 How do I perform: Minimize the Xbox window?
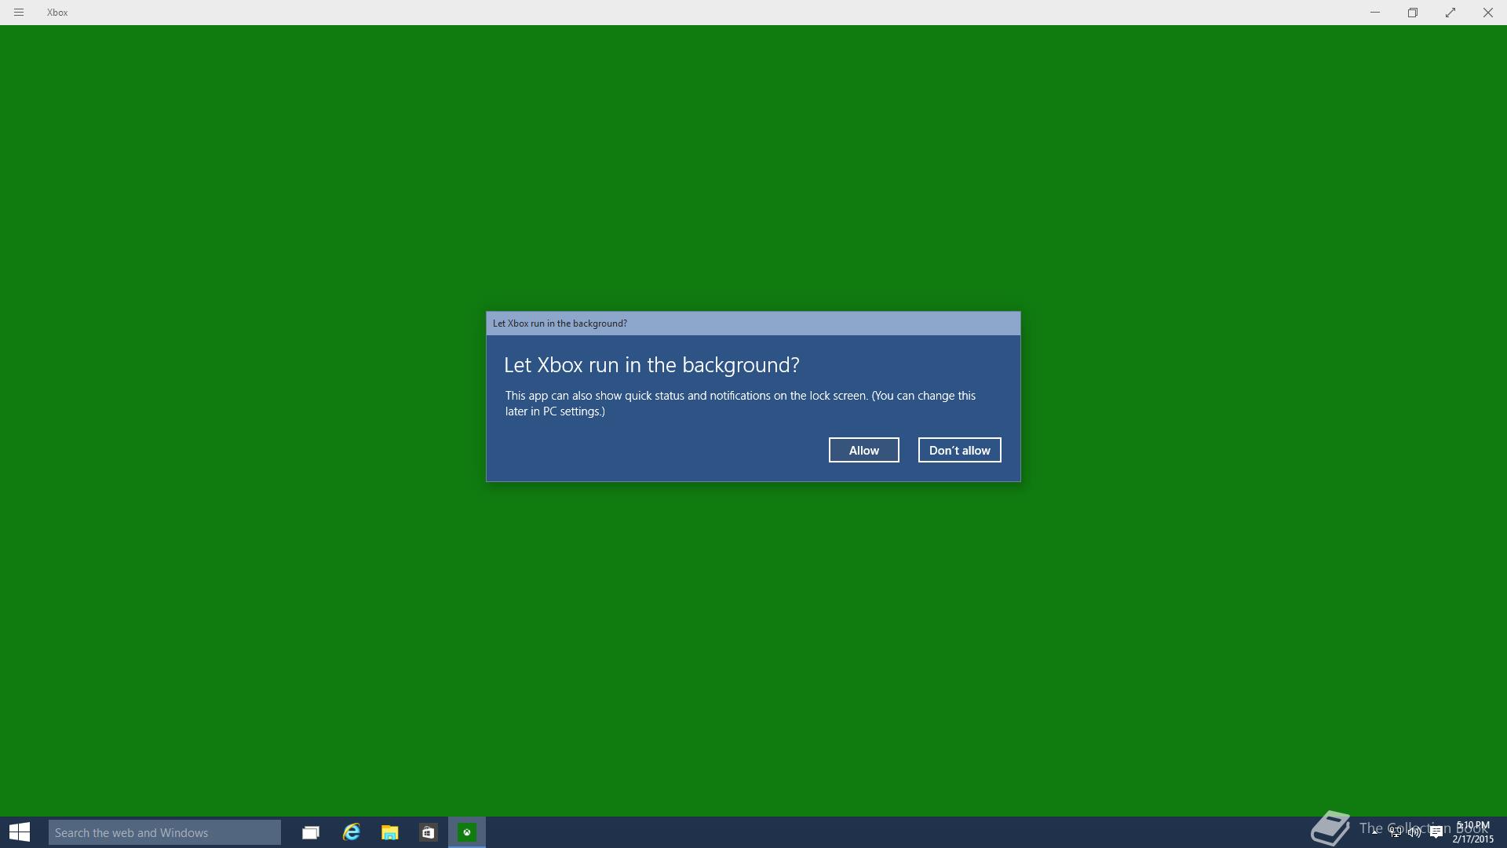coord(1375,13)
